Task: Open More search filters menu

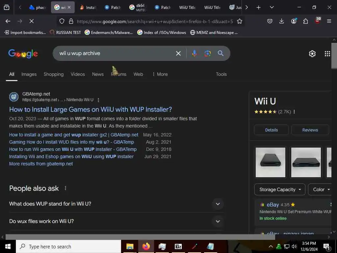Action: pos(160,74)
